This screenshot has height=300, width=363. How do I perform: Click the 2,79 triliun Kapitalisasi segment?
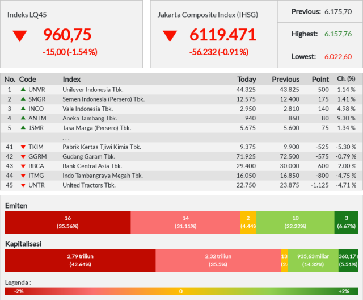click(x=81, y=260)
